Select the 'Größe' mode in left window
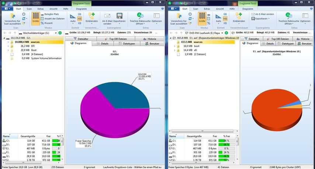Screen dimensions: 315x169 (x=36, y=18)
